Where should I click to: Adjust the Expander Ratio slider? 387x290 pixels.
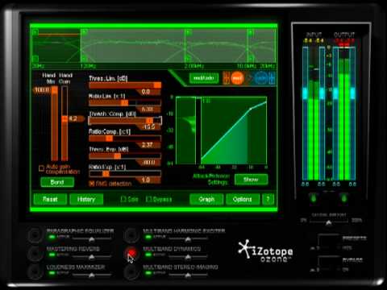coord(125,174)
